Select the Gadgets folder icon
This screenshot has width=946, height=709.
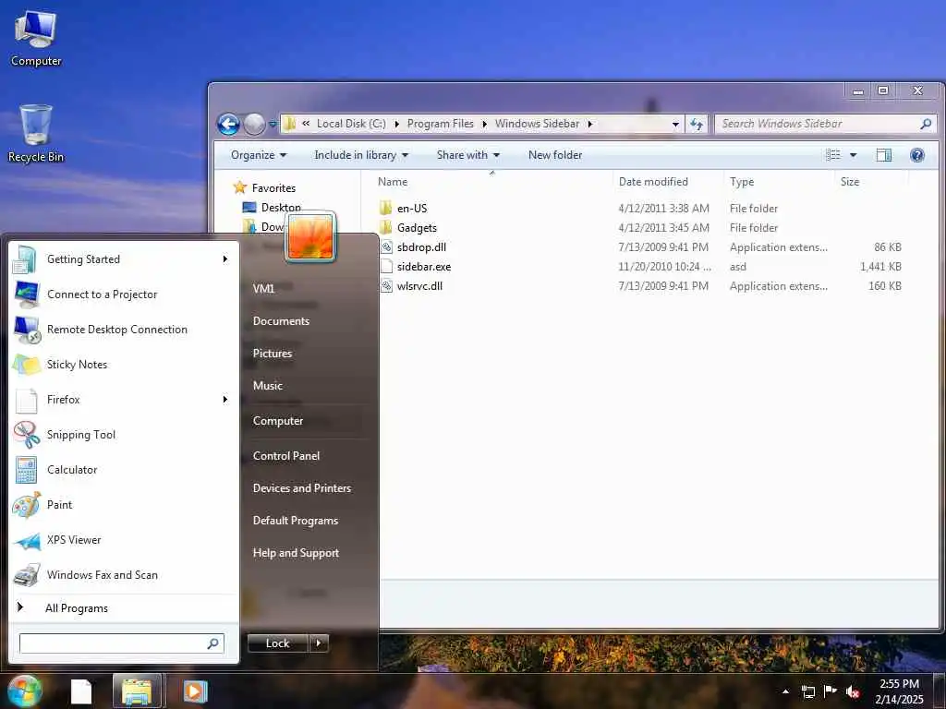coord(386,228)
